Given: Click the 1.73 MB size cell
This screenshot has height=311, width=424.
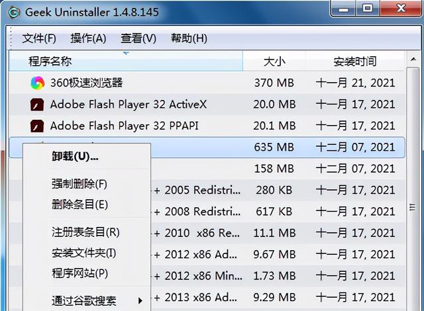Looking at the screenshot, I should click(x=274, y=276).
